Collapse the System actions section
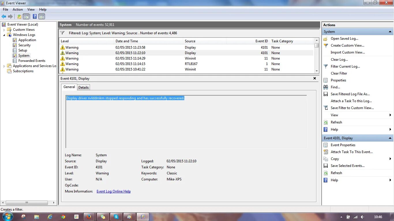 tap(390, 32)
